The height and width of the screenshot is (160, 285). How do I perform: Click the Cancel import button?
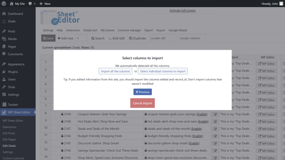click(142, 103)
